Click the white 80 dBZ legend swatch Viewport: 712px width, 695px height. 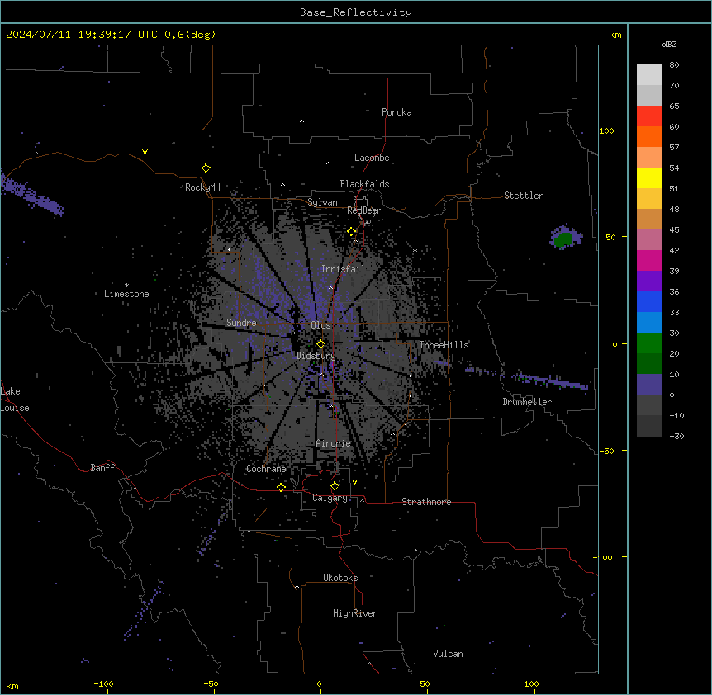click(649, 75)
